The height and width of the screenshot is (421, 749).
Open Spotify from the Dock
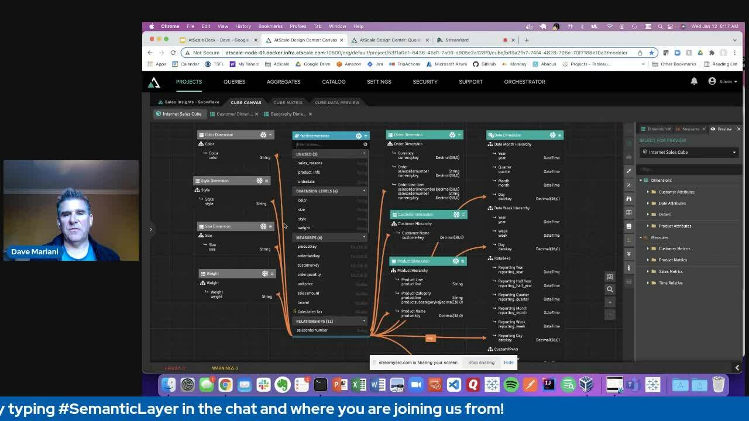pos(511,385)
